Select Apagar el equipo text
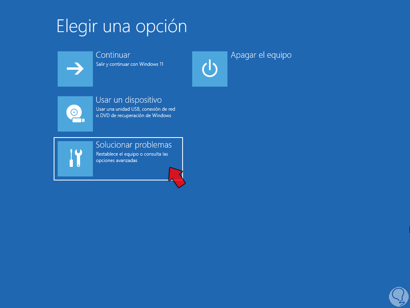The image size is (410, 308). (x=261, y=55)
